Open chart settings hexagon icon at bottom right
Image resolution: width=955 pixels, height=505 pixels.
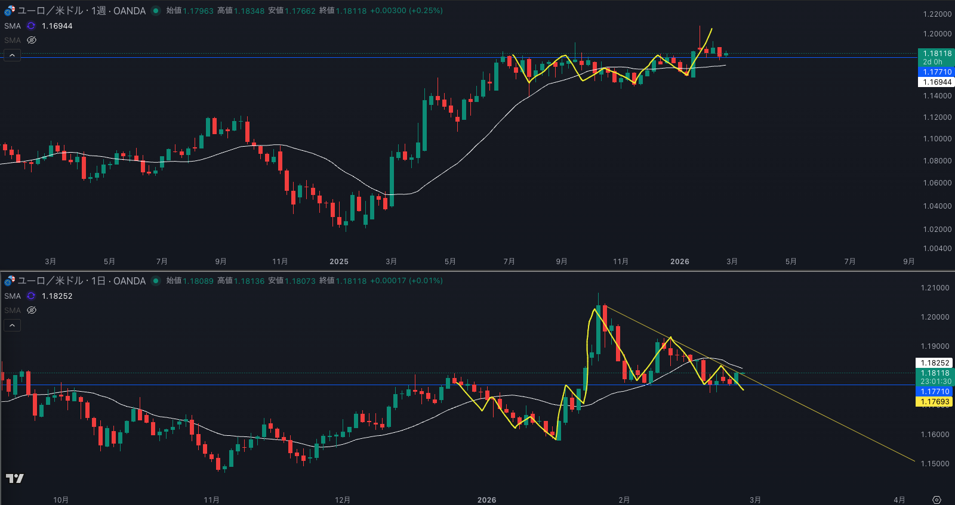pyautogui.click(x=936, y=500)
